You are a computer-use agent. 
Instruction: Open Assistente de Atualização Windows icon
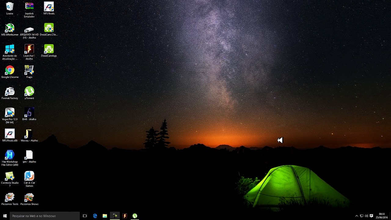(10, 52)
